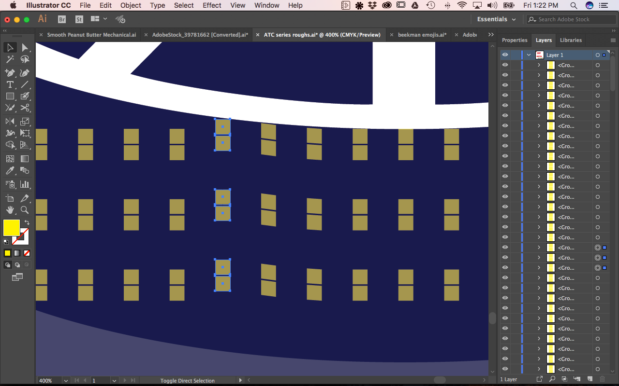Select the Mesh tool
Screen dimensions: 619x386
point(10,158)
